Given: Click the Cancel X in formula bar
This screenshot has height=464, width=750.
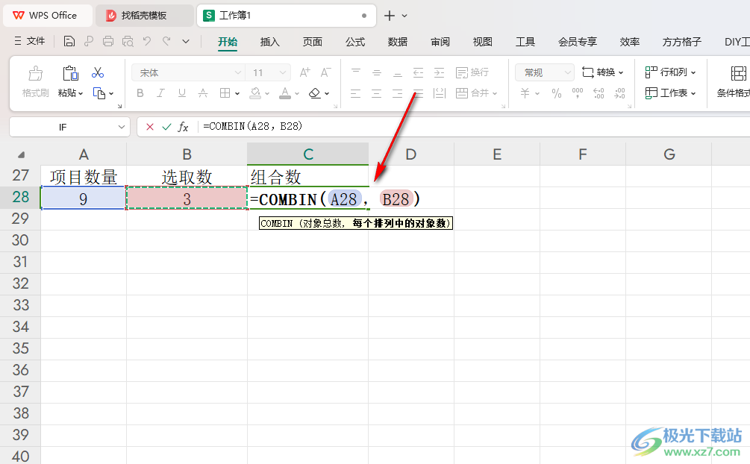Looking at the screenshot, I should click(x=150, y=127).
